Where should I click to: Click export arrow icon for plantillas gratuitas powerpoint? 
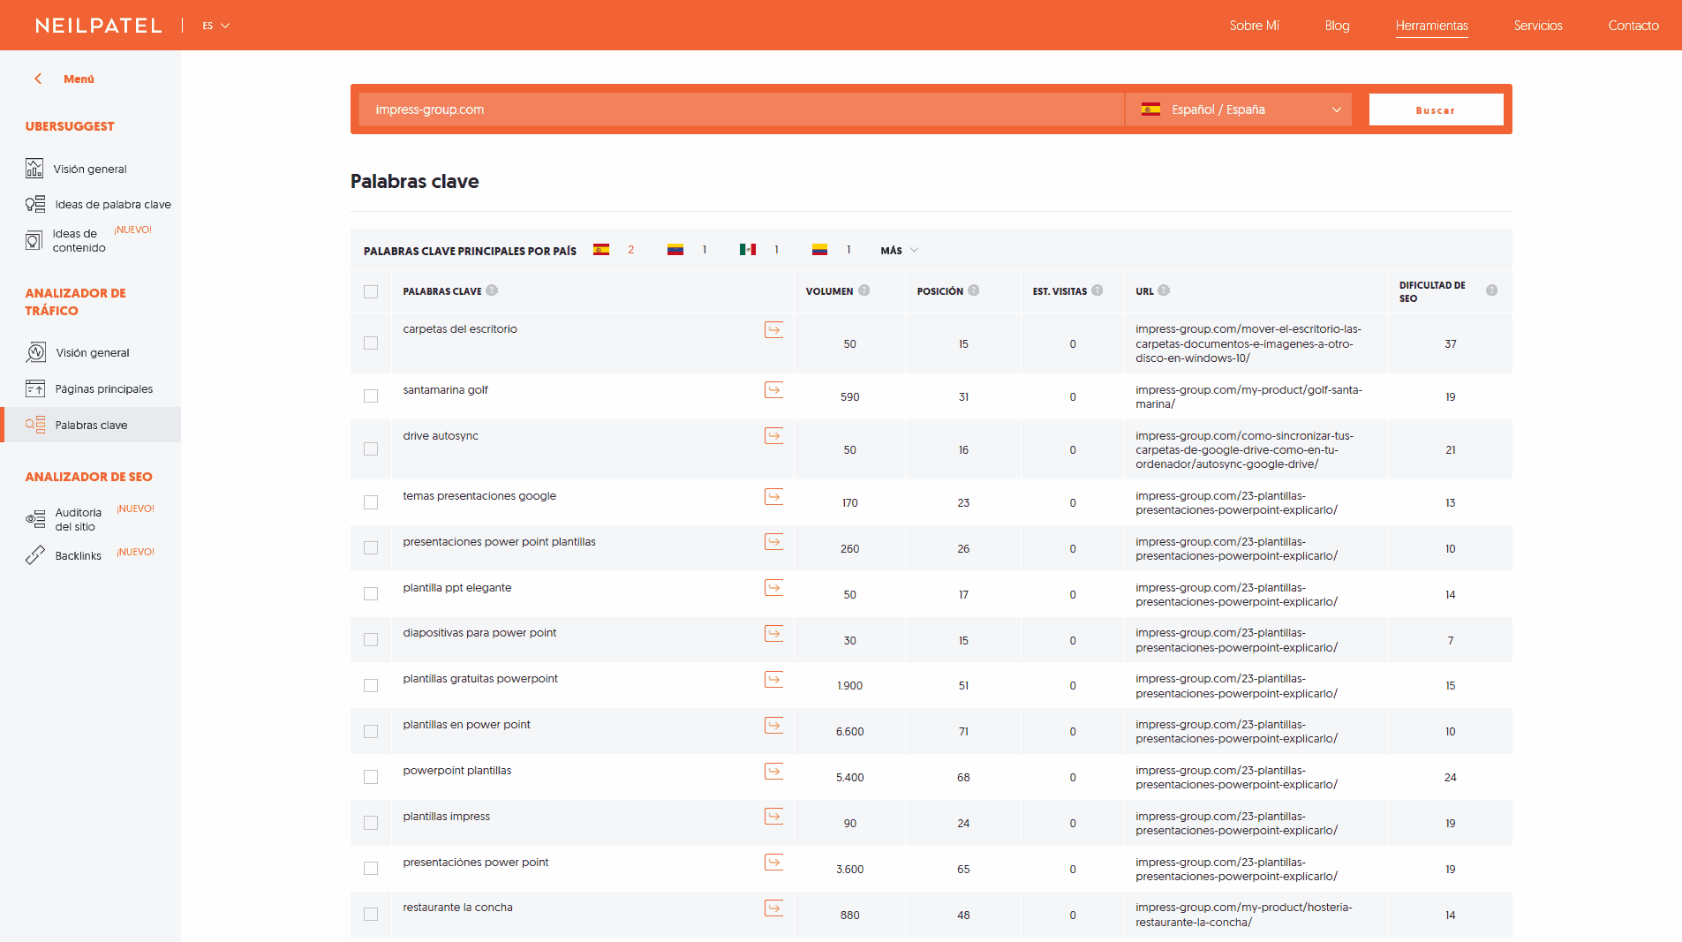(x=773, y=679)
